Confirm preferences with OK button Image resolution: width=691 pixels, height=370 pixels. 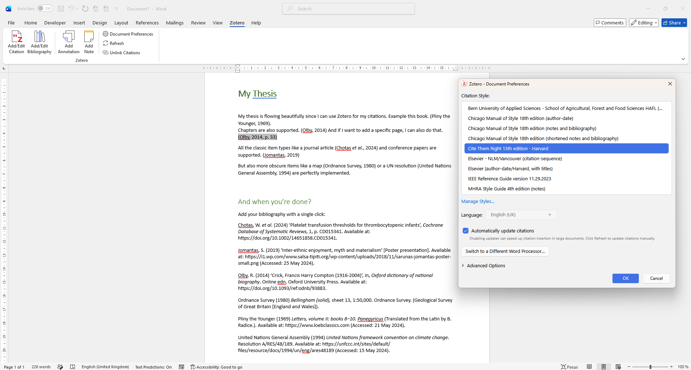click(x=625, y=278)
